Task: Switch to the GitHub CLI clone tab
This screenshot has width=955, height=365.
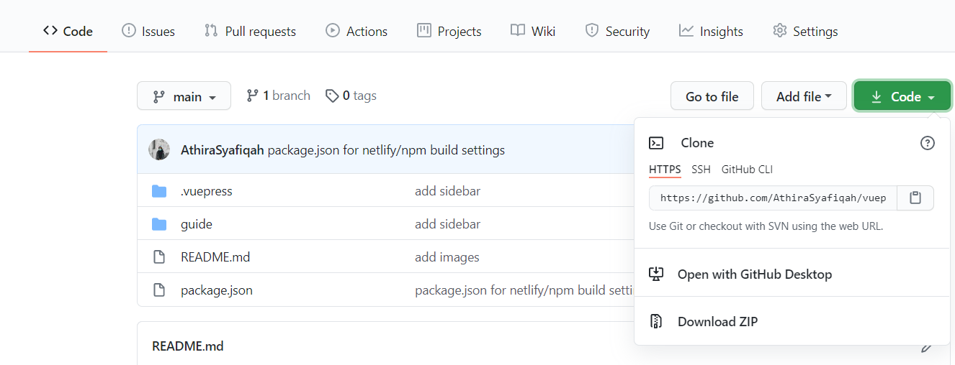Action: [x=747, y=170]
